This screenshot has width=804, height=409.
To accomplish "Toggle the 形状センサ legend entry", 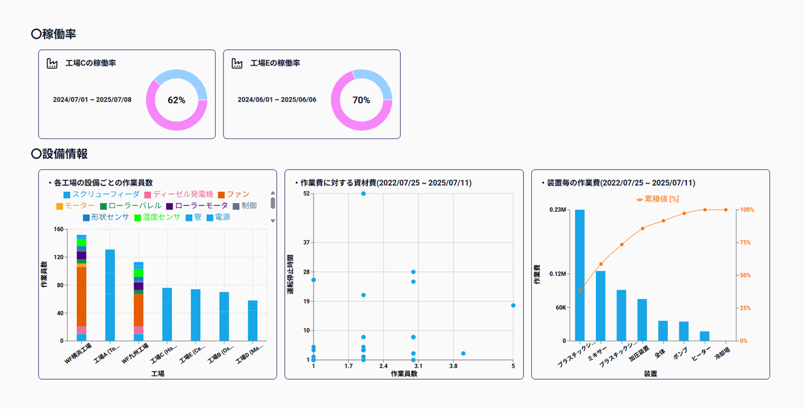I will (106, 217).
